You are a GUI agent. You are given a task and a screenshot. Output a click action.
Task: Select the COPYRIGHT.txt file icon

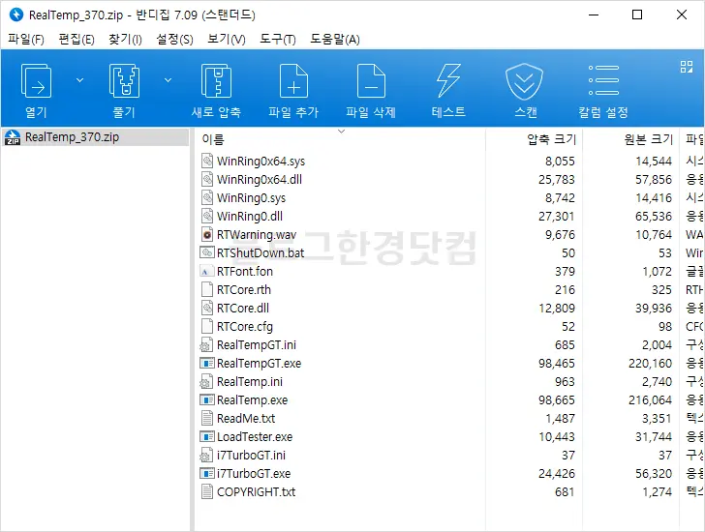[207, 492]
